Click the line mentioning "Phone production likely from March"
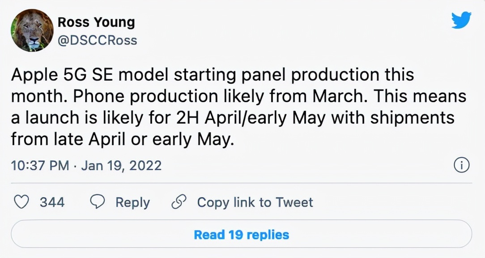 tap(239, 96)
